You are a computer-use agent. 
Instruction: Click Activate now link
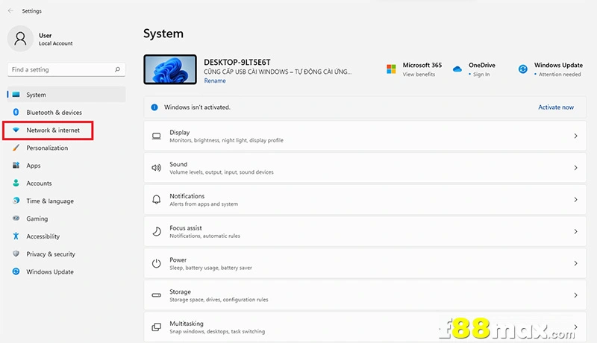pos(556,107)
